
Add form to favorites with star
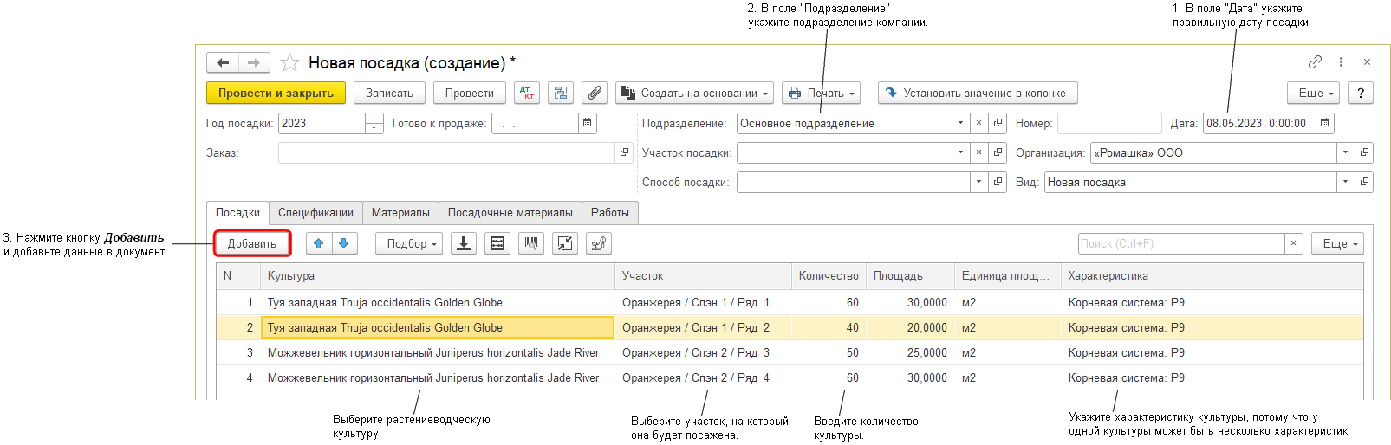click(289, 63)
